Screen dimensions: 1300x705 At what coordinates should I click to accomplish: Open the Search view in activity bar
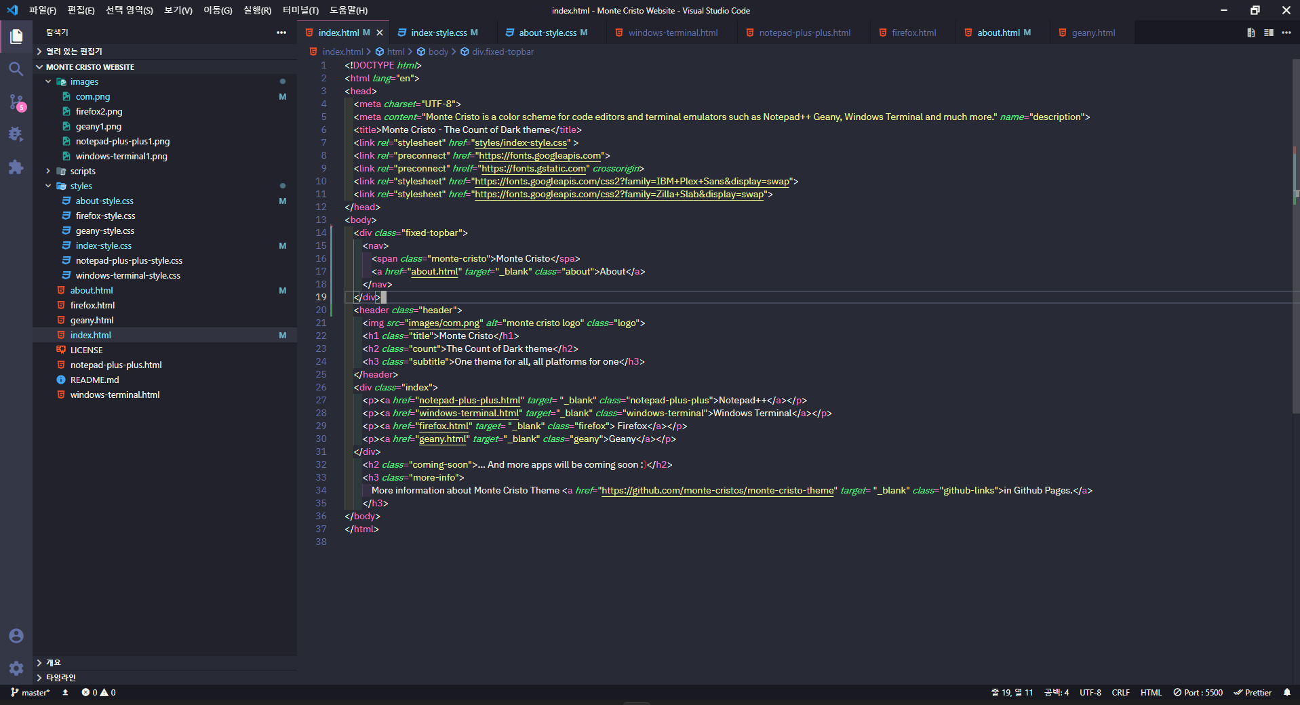[x=16, y=69]
